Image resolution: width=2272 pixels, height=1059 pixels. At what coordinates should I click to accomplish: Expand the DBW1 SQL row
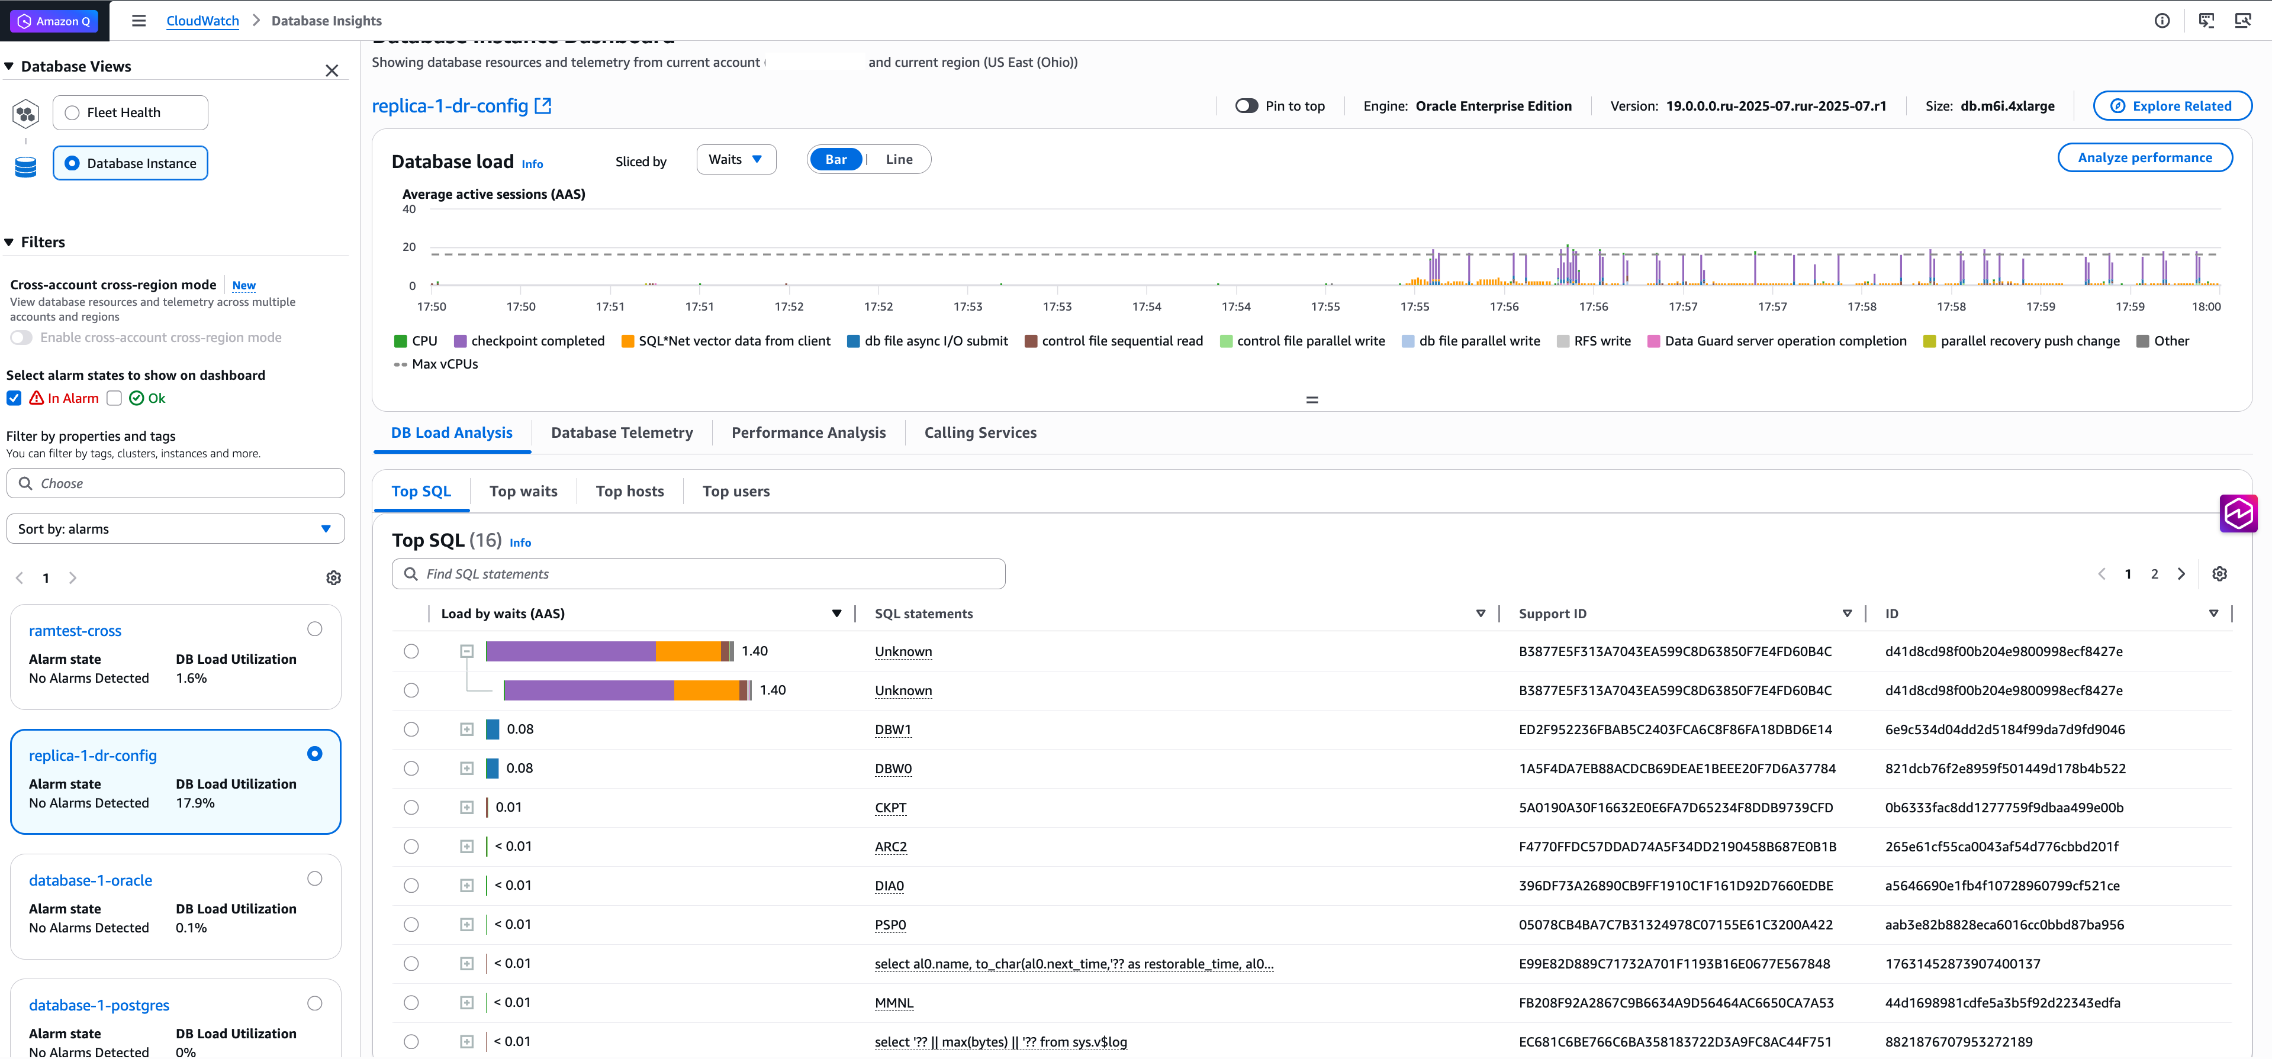pos(466,729)
